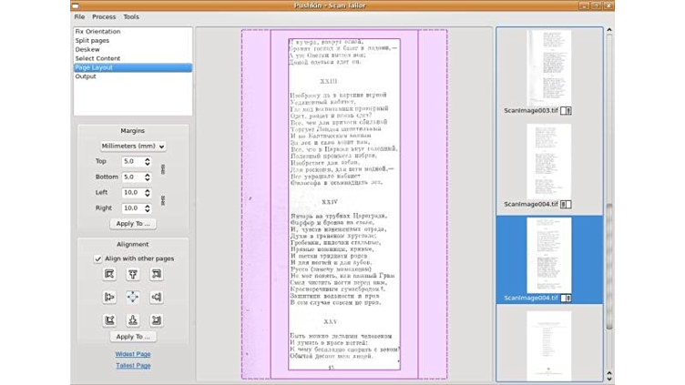The height and width of the screenshot is (385, 685).
Task: Select the highlighted ScanImage004.tif thumbnail
Action: [x=549, y=256]
